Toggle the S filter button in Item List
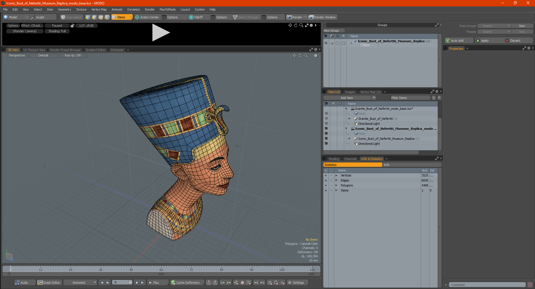Viewport: 535px width, 289px height. (434, 98)
